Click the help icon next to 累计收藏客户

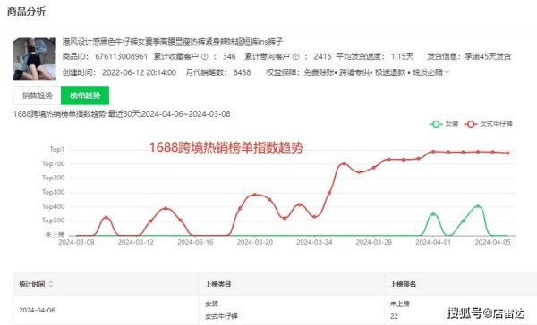(x=204, y=57)
